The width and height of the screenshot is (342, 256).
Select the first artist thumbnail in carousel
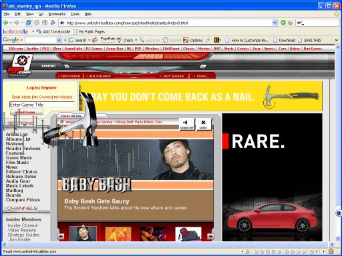(x=83, y=234)
